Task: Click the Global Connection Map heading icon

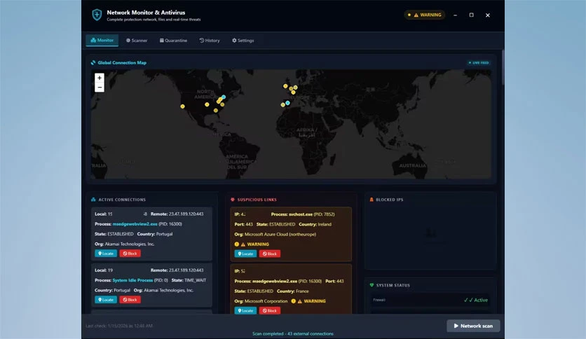Action: tap(93, 63)
